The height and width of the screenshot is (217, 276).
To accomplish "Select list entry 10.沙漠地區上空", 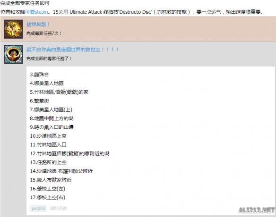I will pyautogui.click(x=48, y=136).
